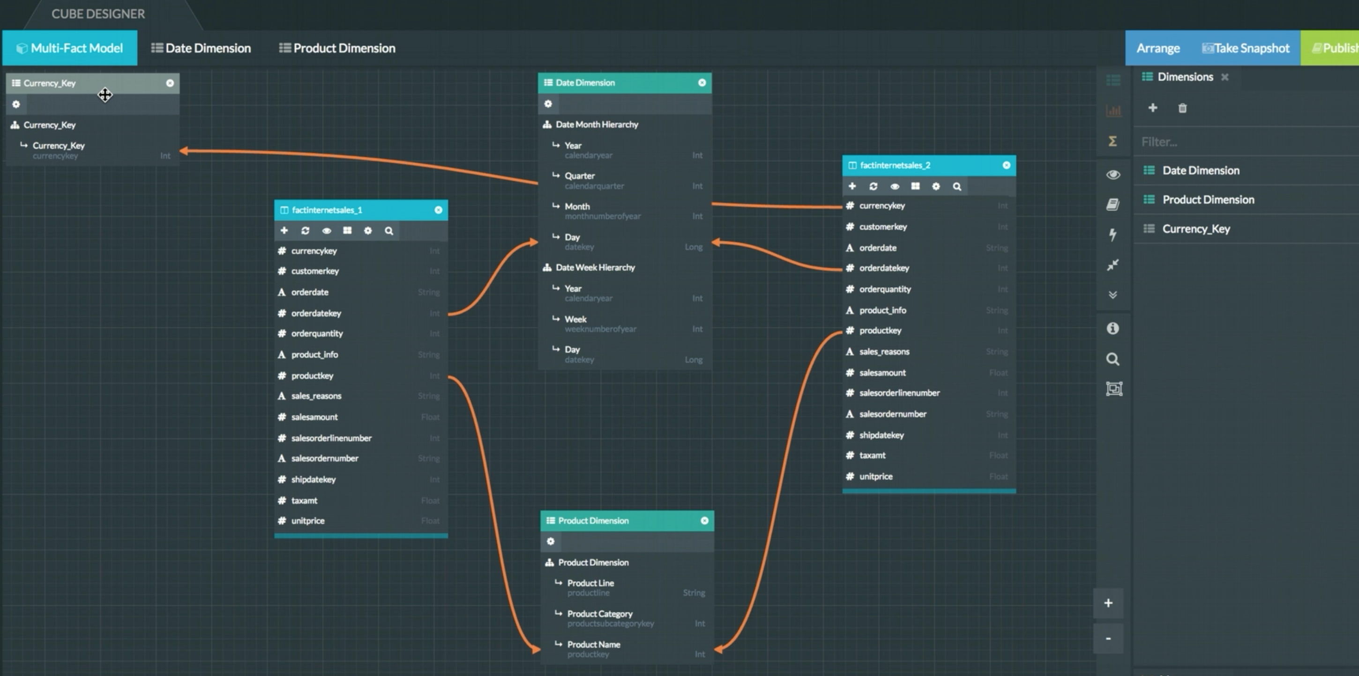Image resolution: width=1359 pixels, height=676 pixels.
Task: Select Currency_Key in Dimensions list
Action: 1246,228
